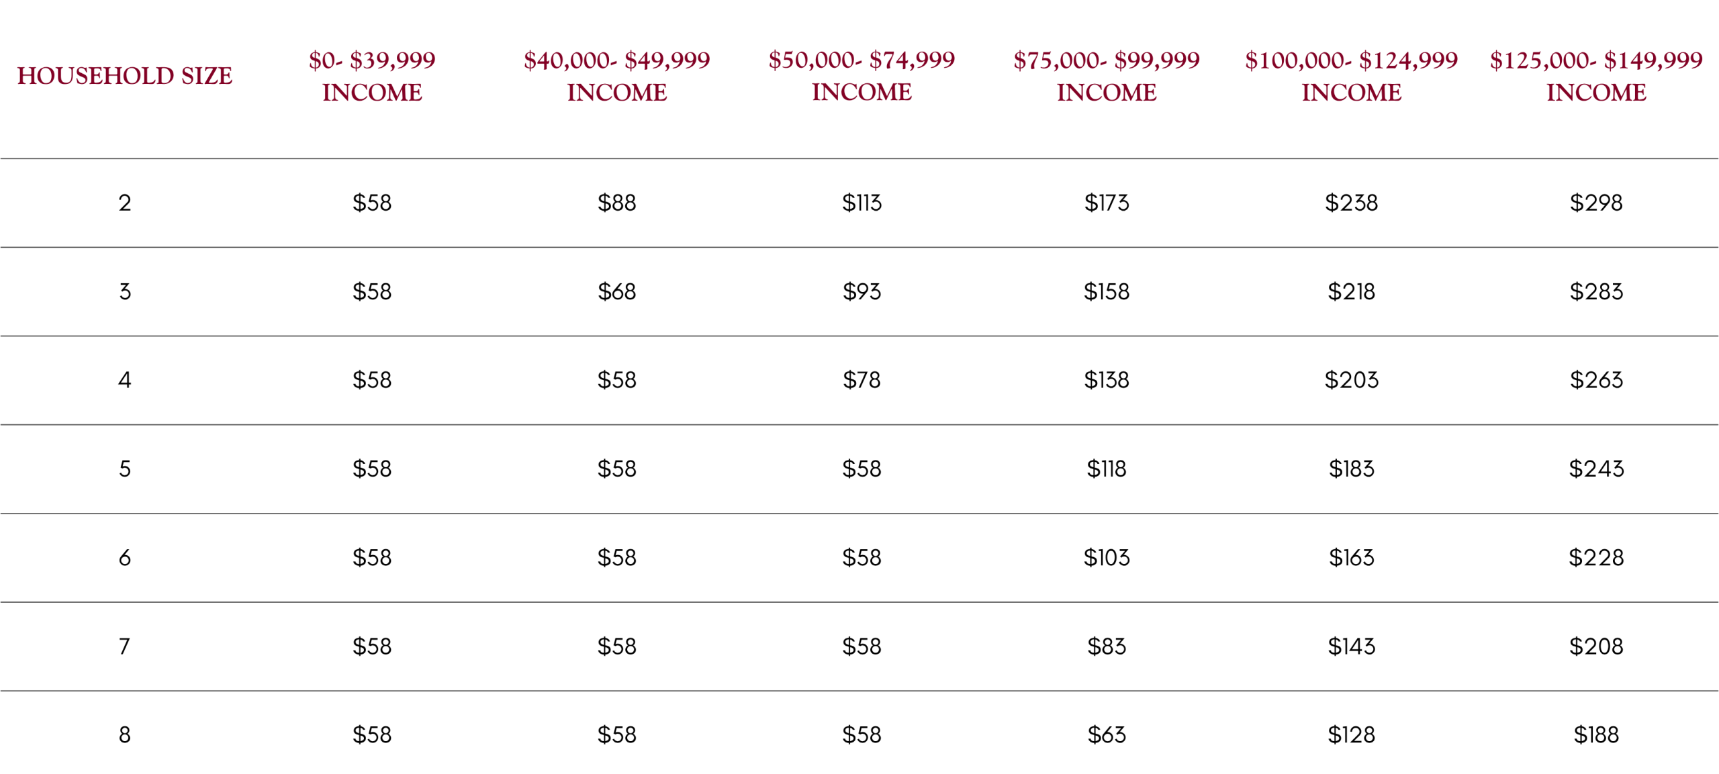Select the $298 cell value
Image resolution: width=1719 pixels, height=774 pixels.
1595,202
